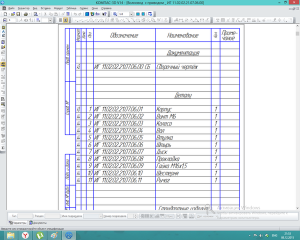The height and width of the screenshot is (240, 300).
Task: Open the Формат menu
Action: 58,8
